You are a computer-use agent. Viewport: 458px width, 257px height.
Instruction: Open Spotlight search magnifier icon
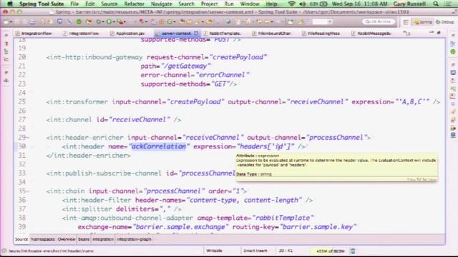[x=436, y=4]
